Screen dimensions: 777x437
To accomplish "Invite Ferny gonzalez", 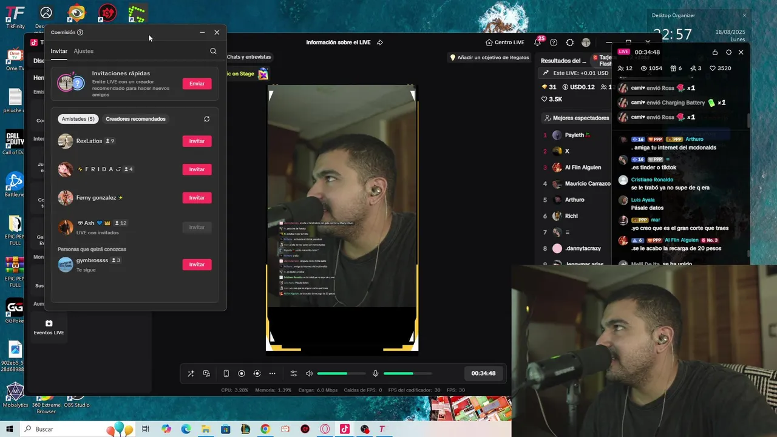I will click(x=197, y=198).
